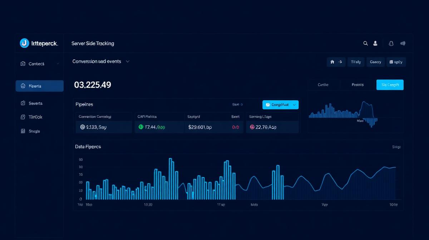Click the Sazford column header
Image resolution: width=429 pixels, height=240 pixels.
coord(194,116)
